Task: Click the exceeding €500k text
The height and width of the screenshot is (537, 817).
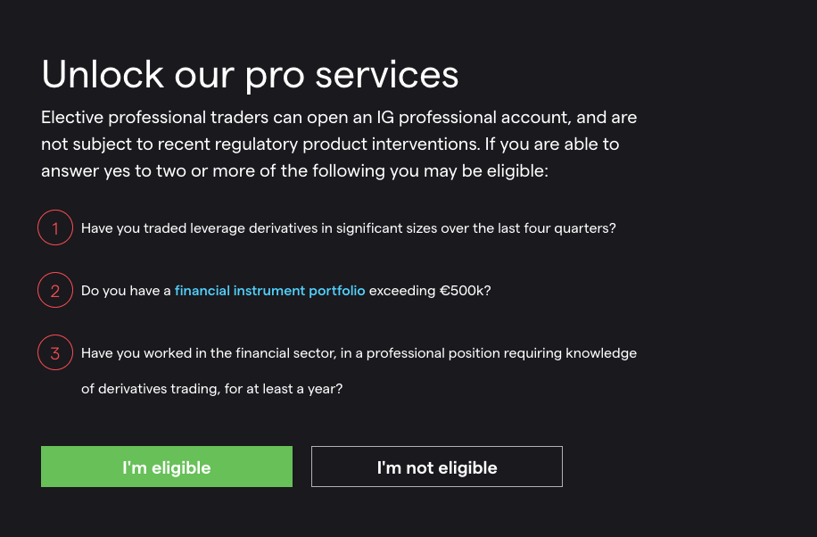Action: pos(430,291)
